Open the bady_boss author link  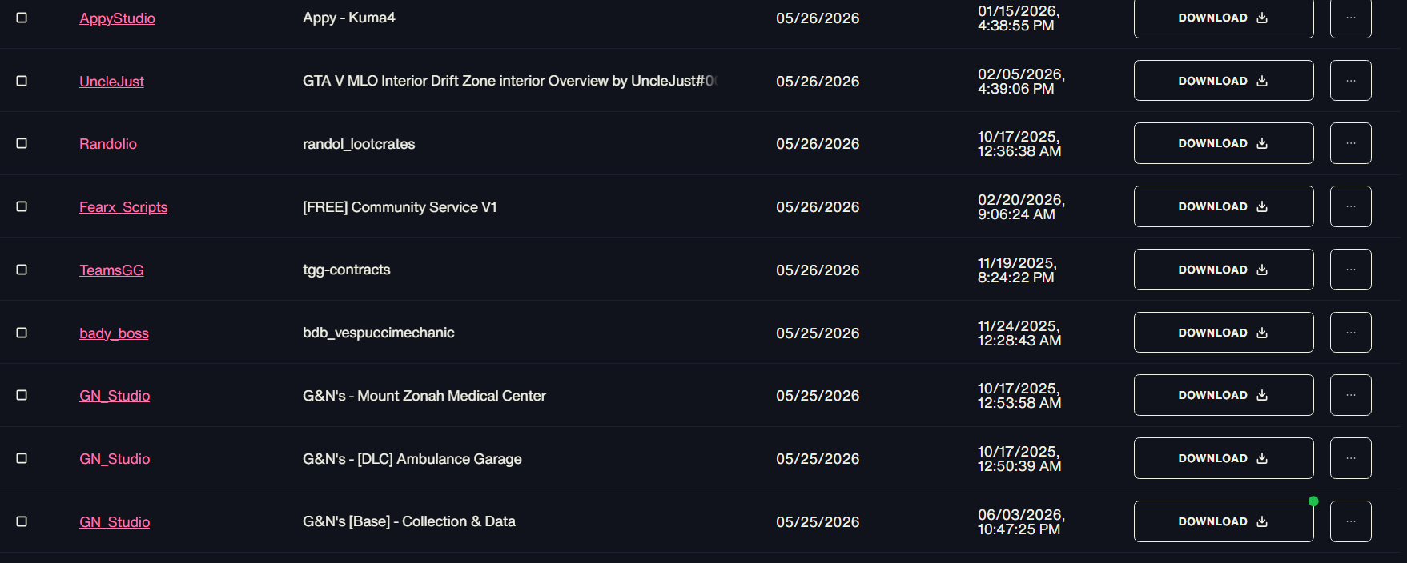(x=114, y=333)
